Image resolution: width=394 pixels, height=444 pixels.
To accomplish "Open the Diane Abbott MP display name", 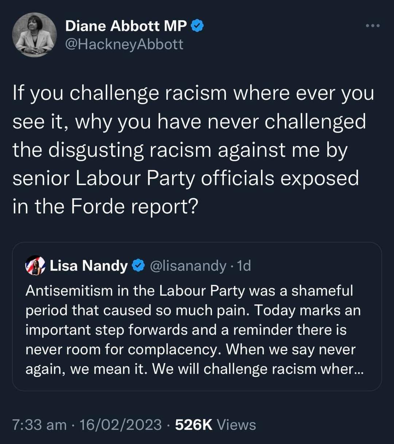I will (x=126, y=26).
